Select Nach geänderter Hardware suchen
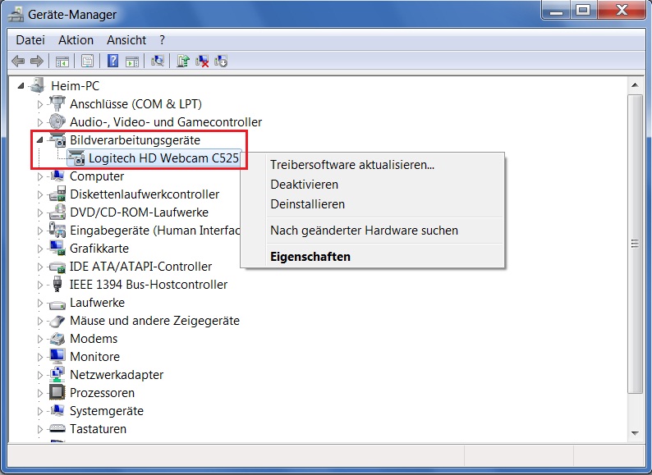This screenshot has height=475, width=652. tap(373, 231)
